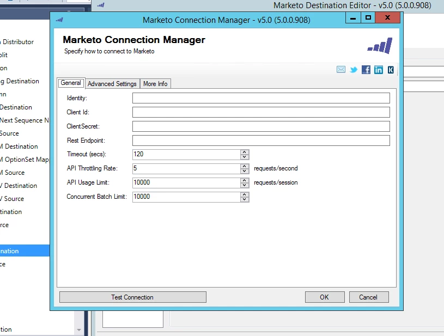
Task: Open the Advanced Settings tab
Action: 112,84
